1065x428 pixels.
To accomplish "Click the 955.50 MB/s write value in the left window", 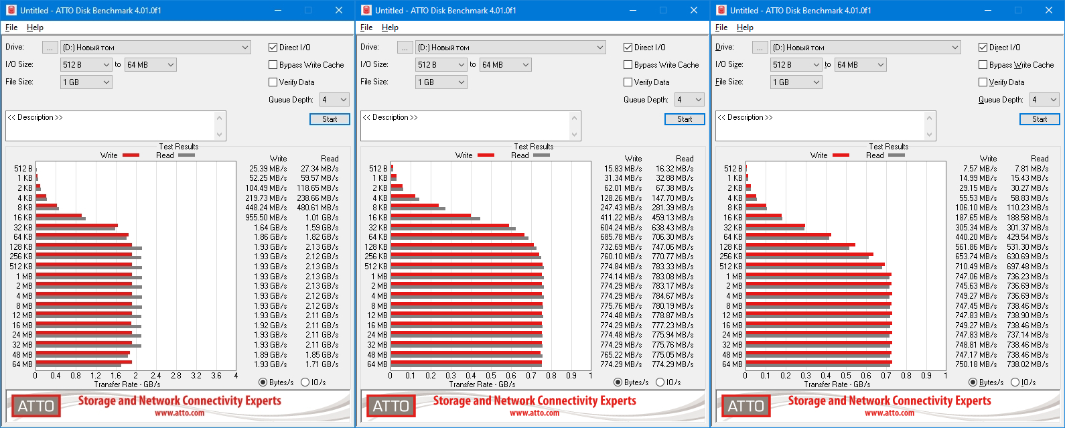I will (x=266, y=218).
